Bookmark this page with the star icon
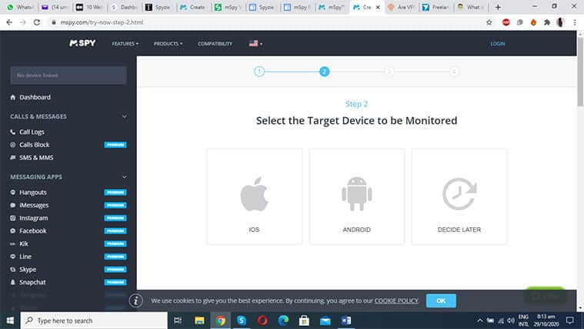 click(489, 22)
